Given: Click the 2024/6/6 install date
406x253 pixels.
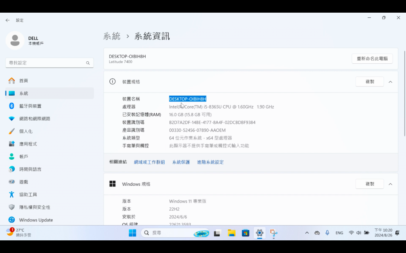Looking at the screenshot, I should (178, 217).
